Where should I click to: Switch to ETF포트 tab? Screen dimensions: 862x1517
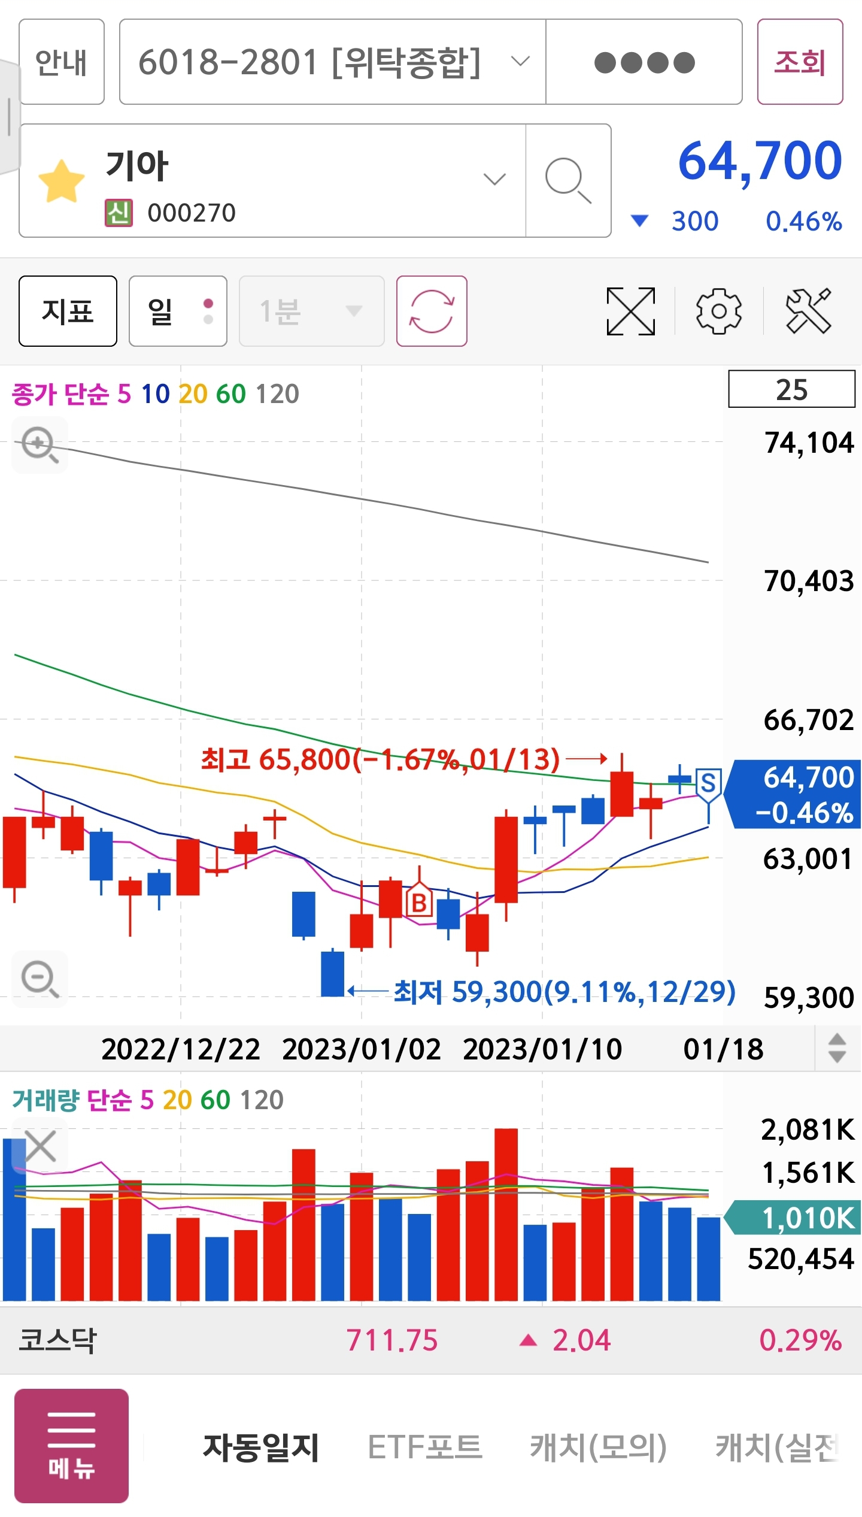coord(424,1447)
